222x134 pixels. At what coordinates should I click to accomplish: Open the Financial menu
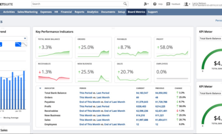click(x=66, y=12)
